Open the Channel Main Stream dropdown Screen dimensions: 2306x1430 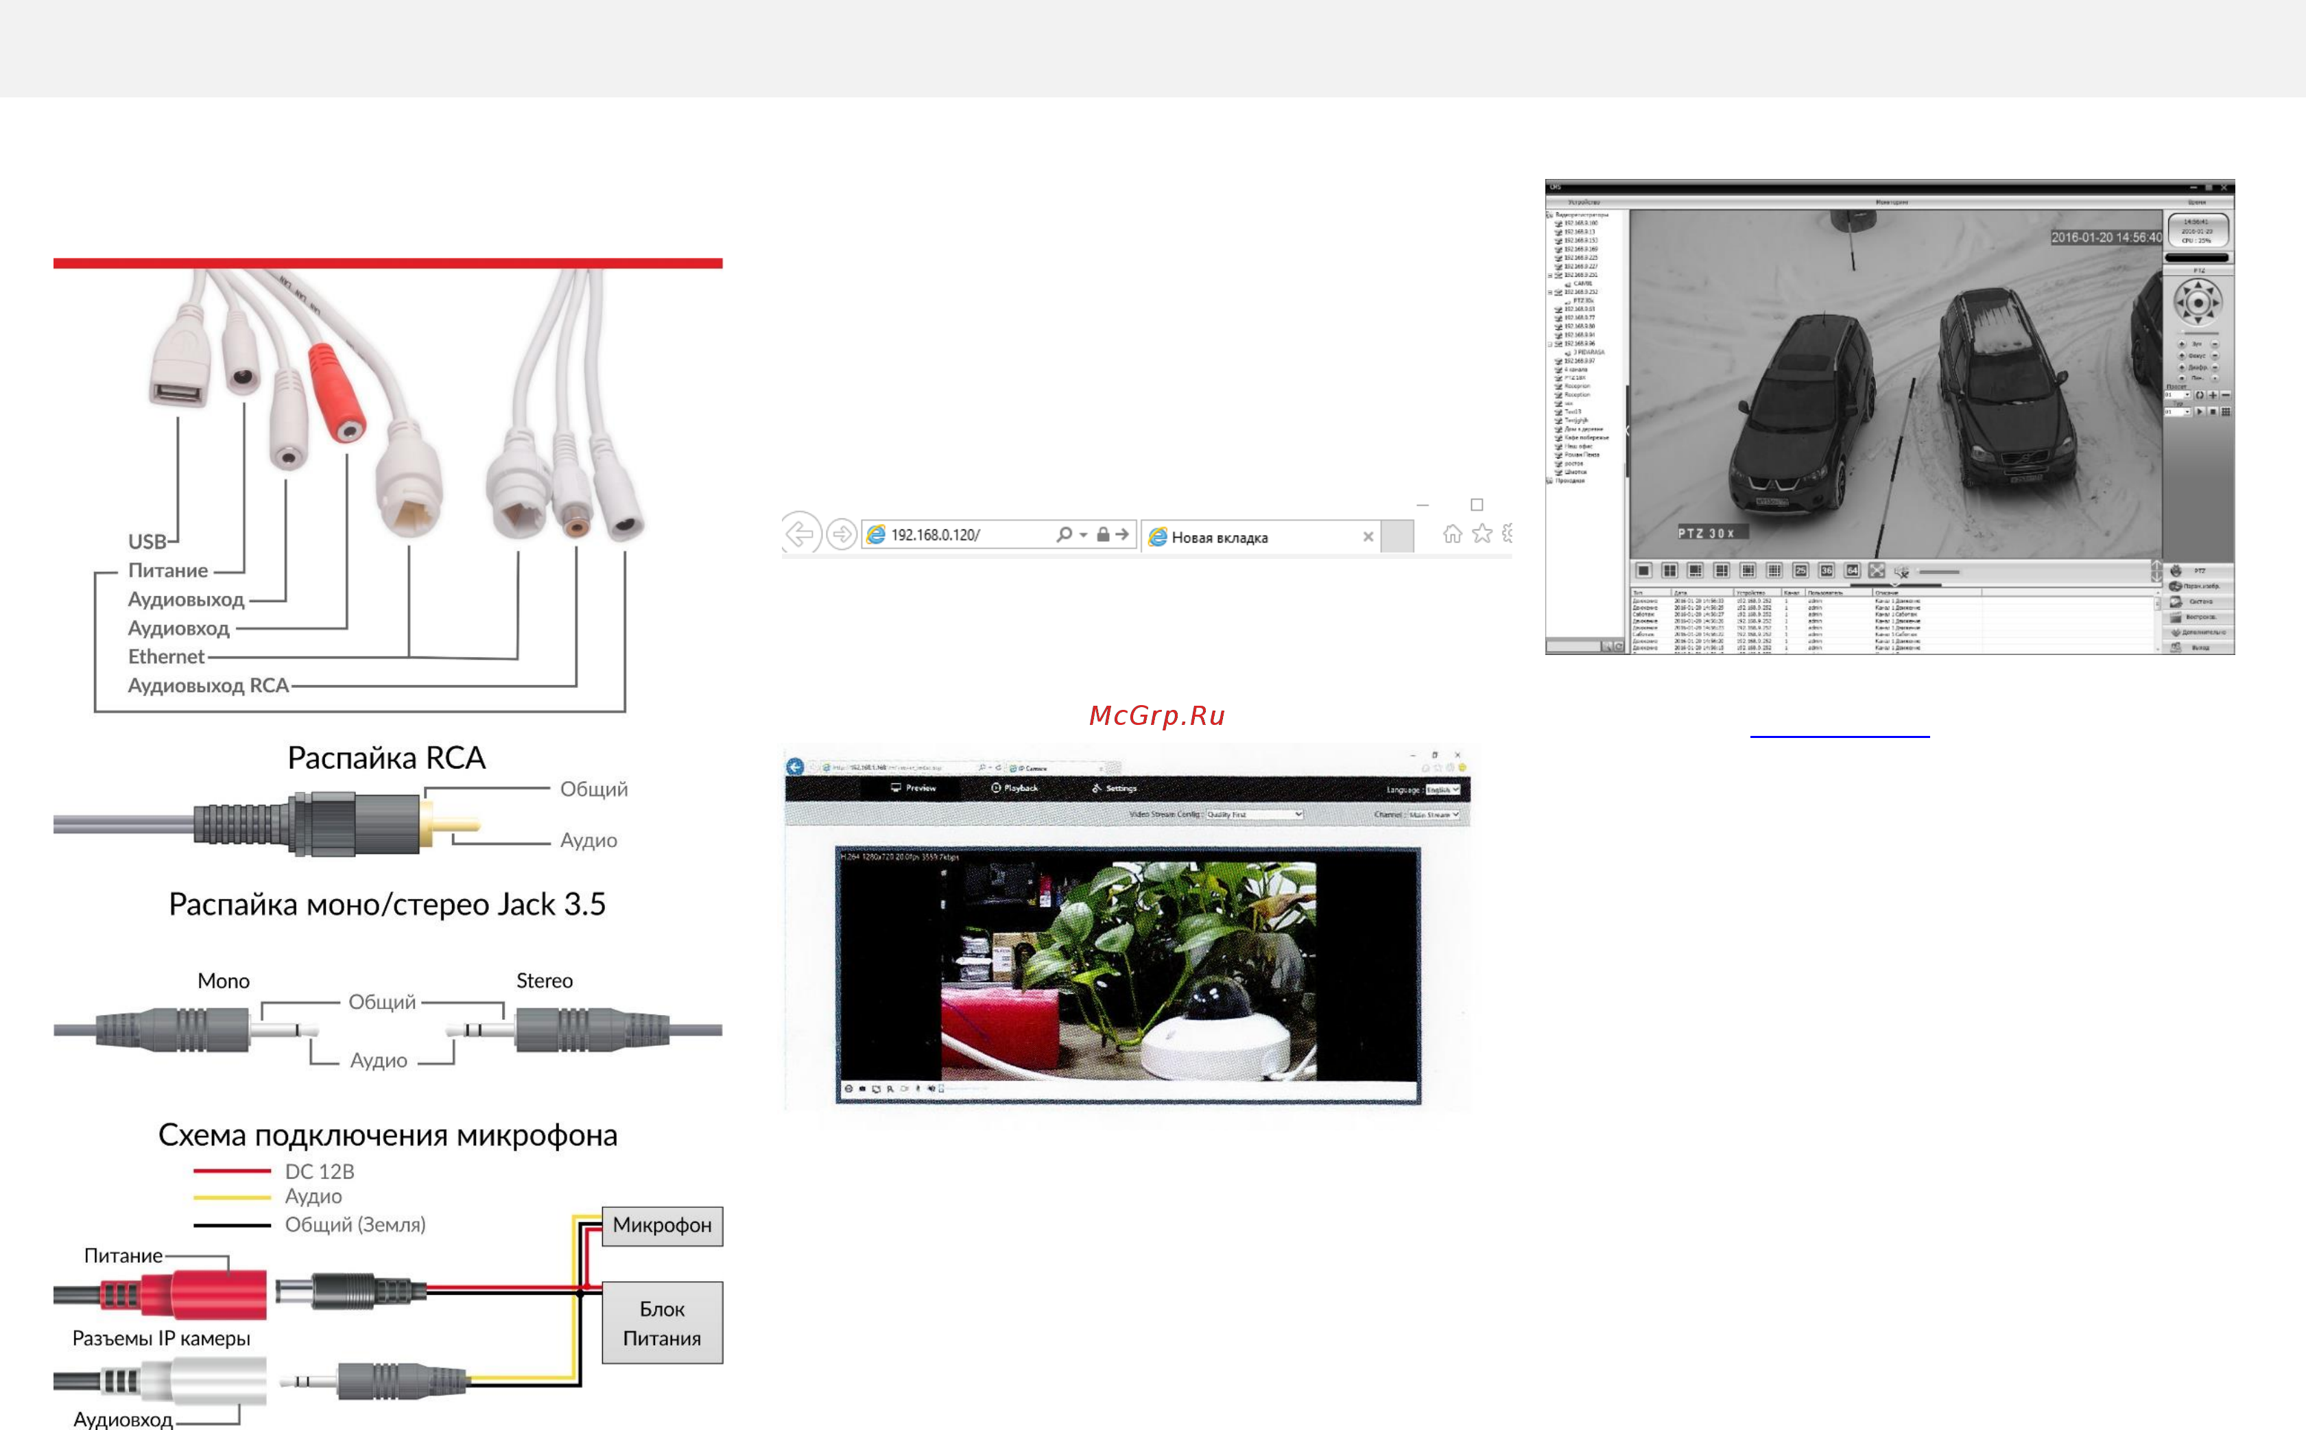pyautogui.click(x=1435, y=814)
